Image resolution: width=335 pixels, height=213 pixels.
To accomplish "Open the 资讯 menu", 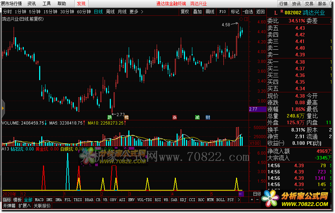I will 31,3.
